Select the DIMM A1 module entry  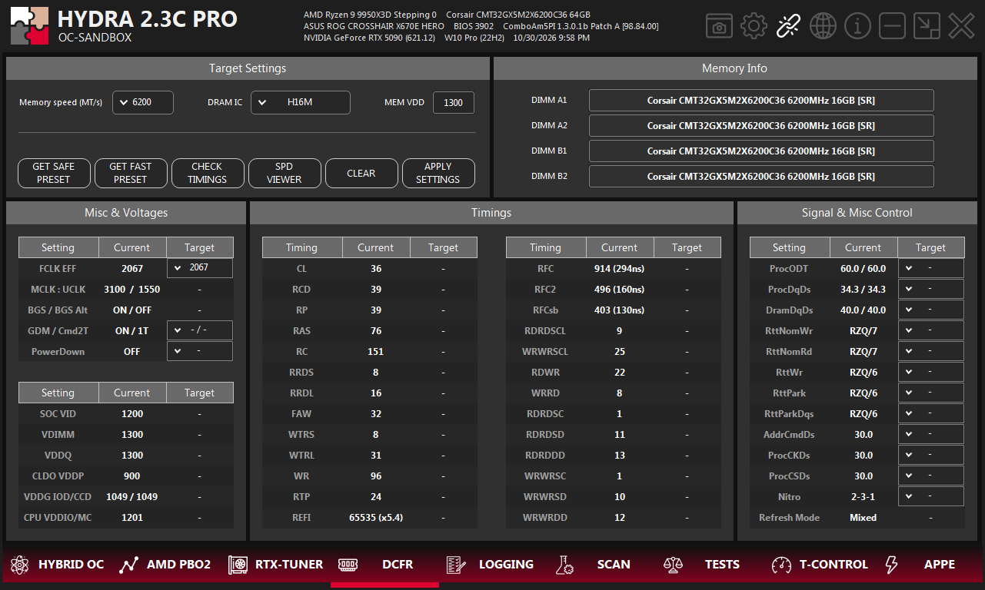761,100
